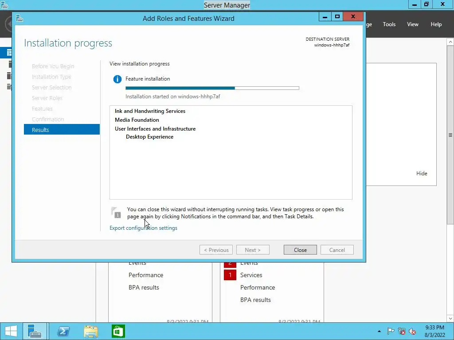Screen dimensions: 454x340
Task: Click the Server Manager vertical scrollbar thumb
Action: tap(450, 135)
